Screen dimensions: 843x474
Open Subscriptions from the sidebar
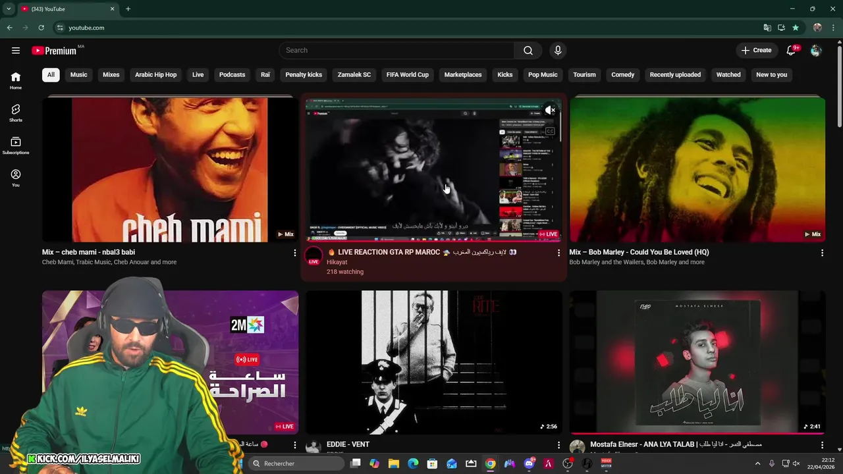(16, 145)
